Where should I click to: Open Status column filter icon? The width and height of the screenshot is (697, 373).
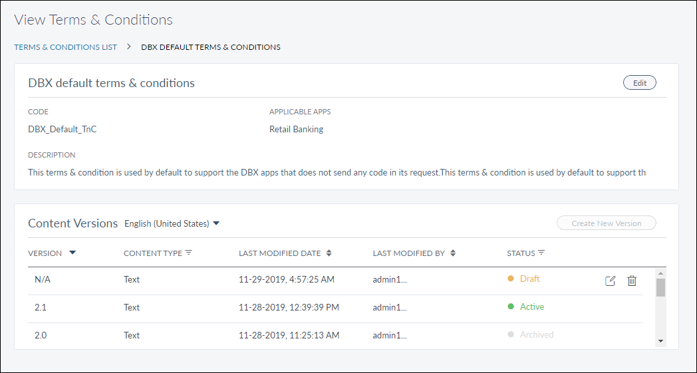pos(541,253)
